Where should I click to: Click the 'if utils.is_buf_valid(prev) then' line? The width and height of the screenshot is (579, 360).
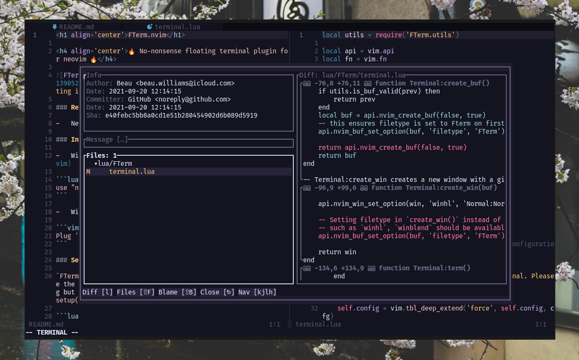pyautogui.click(x=379, y=91)
